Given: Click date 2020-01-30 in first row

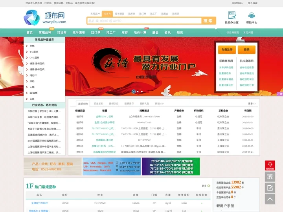Looking at the screenshot, I should click(248, 117).
